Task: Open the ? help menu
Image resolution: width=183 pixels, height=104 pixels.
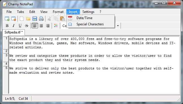Action: coord(100,12)
